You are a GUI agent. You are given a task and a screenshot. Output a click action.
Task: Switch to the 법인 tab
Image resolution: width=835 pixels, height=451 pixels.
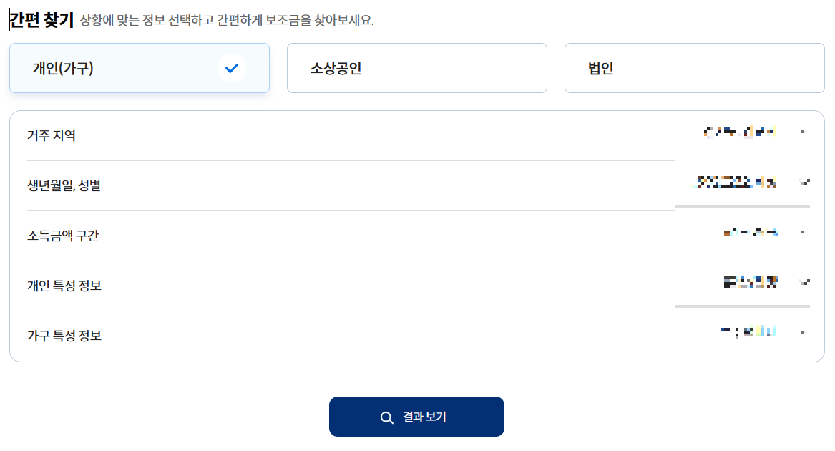pos(694,68)
